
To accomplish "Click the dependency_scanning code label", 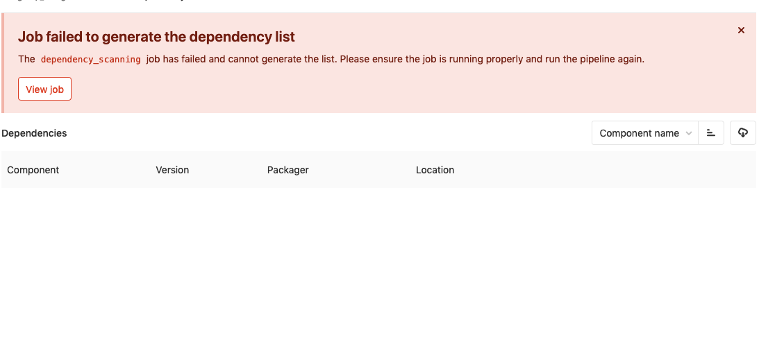I will point(90,60).
